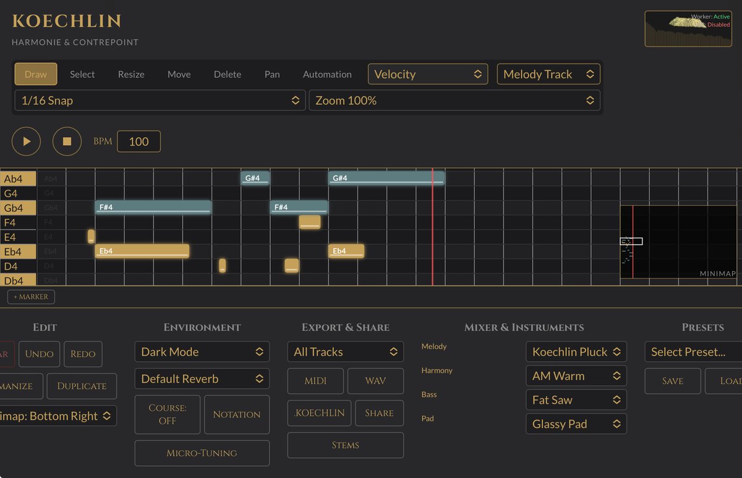The width and height of the screenshot is (742, 478).
Task: Change the Fat Saw instrument
Action: [576, 400]
